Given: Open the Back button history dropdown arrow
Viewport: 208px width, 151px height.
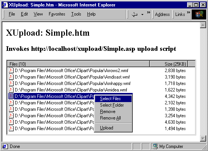Looking at the screenshot, I should pos(142,14).
